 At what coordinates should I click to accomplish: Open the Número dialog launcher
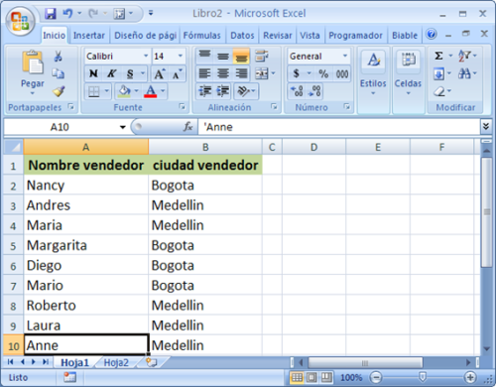coord(346,106)
